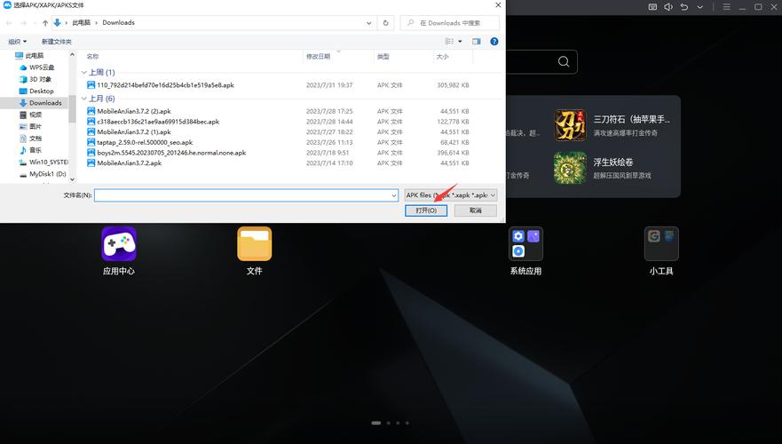782x444 pixels.
Task: Sort by the 类型 column header
Action: (x=383, y=56)
